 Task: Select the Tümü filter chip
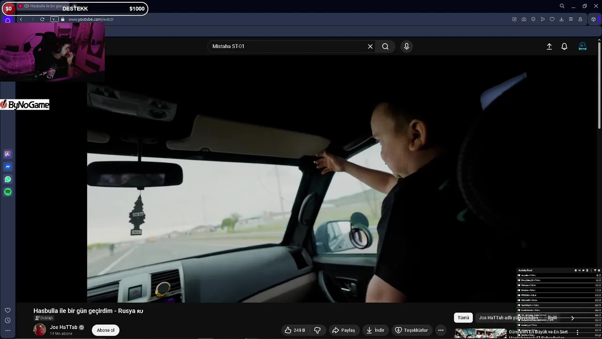tap(463, 318)
